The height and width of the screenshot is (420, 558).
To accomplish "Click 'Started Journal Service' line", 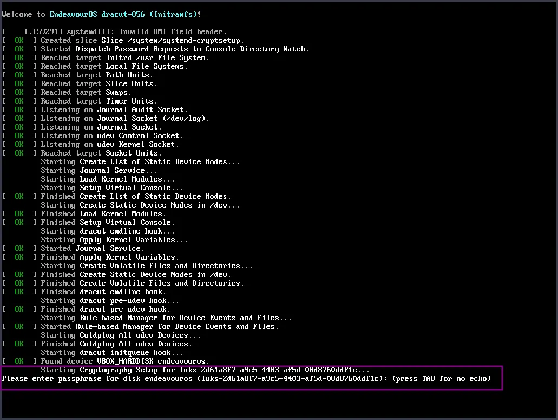I will tap(92, 248).
